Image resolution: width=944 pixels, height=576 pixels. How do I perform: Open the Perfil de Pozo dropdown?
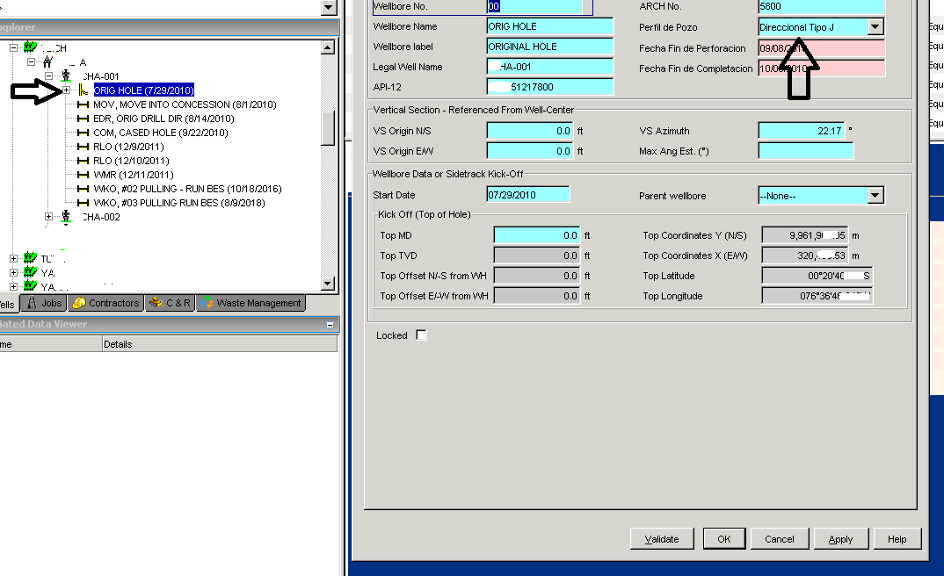[x=874, y=26]
